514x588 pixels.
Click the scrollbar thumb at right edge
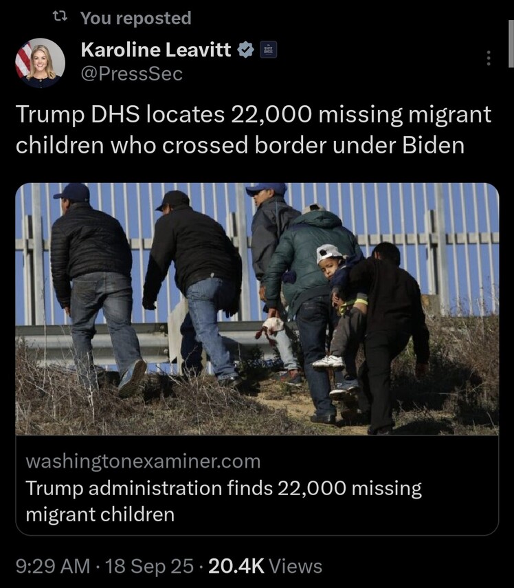pyautogui.click(x=511, y=43)
